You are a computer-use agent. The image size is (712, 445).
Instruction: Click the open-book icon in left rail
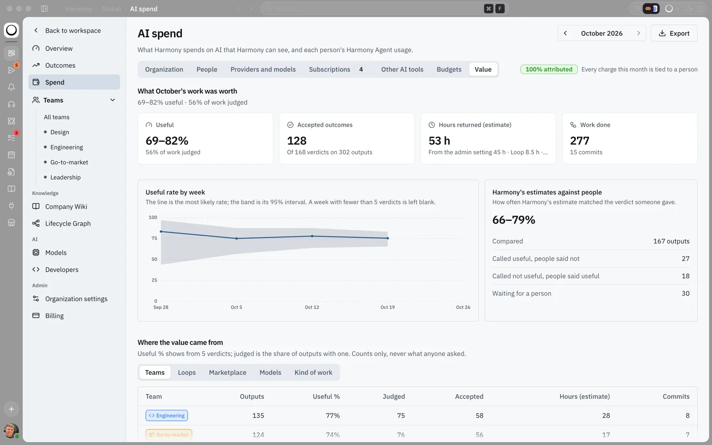(11, 189)
